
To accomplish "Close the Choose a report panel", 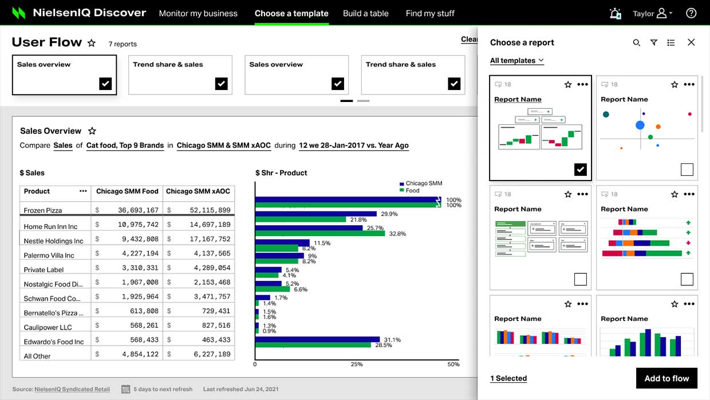I will point(691,42).
